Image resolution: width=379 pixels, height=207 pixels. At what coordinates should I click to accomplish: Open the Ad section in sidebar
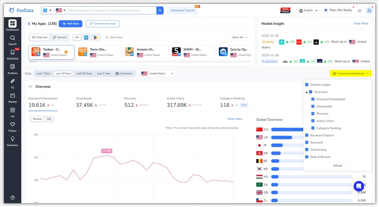pyautogui.click(x=12, y=113)
